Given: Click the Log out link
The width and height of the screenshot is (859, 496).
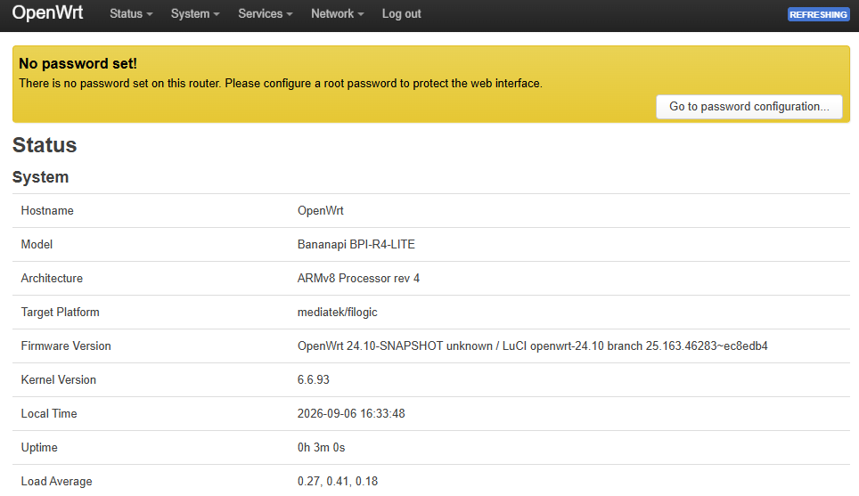Looking at the screenshot, I should (x=402, y=13).
